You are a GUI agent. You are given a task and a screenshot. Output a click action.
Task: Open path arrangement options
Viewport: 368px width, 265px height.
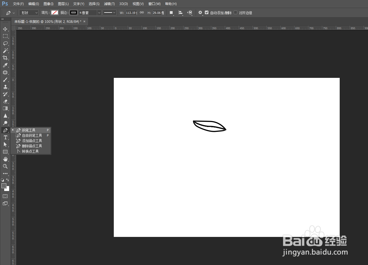[x=190, y=13]
